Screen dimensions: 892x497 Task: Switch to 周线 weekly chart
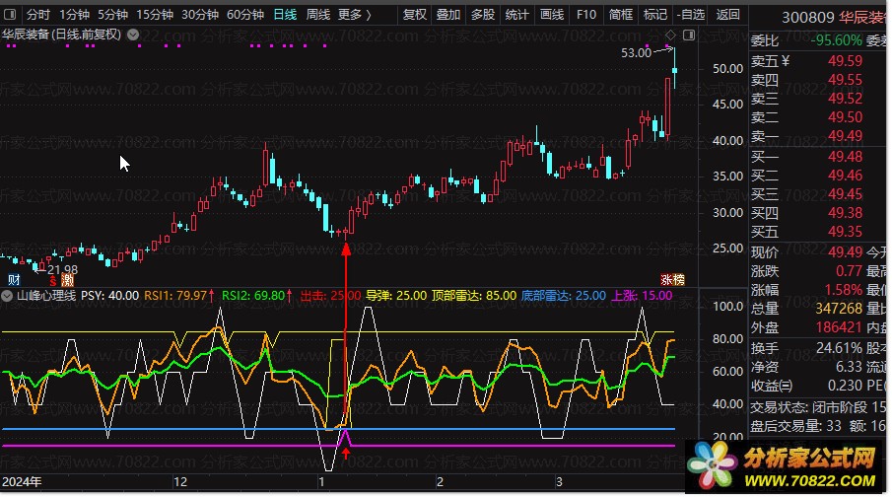tap(318, 14)
